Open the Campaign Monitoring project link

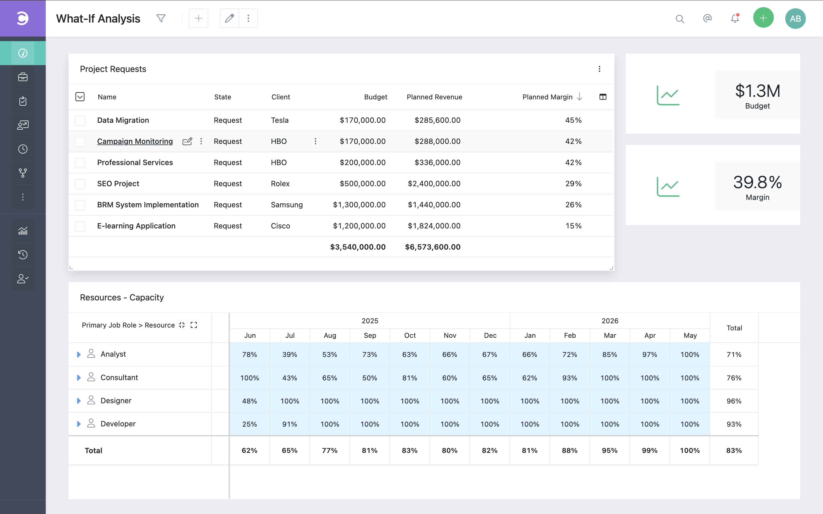pos(135,141)
